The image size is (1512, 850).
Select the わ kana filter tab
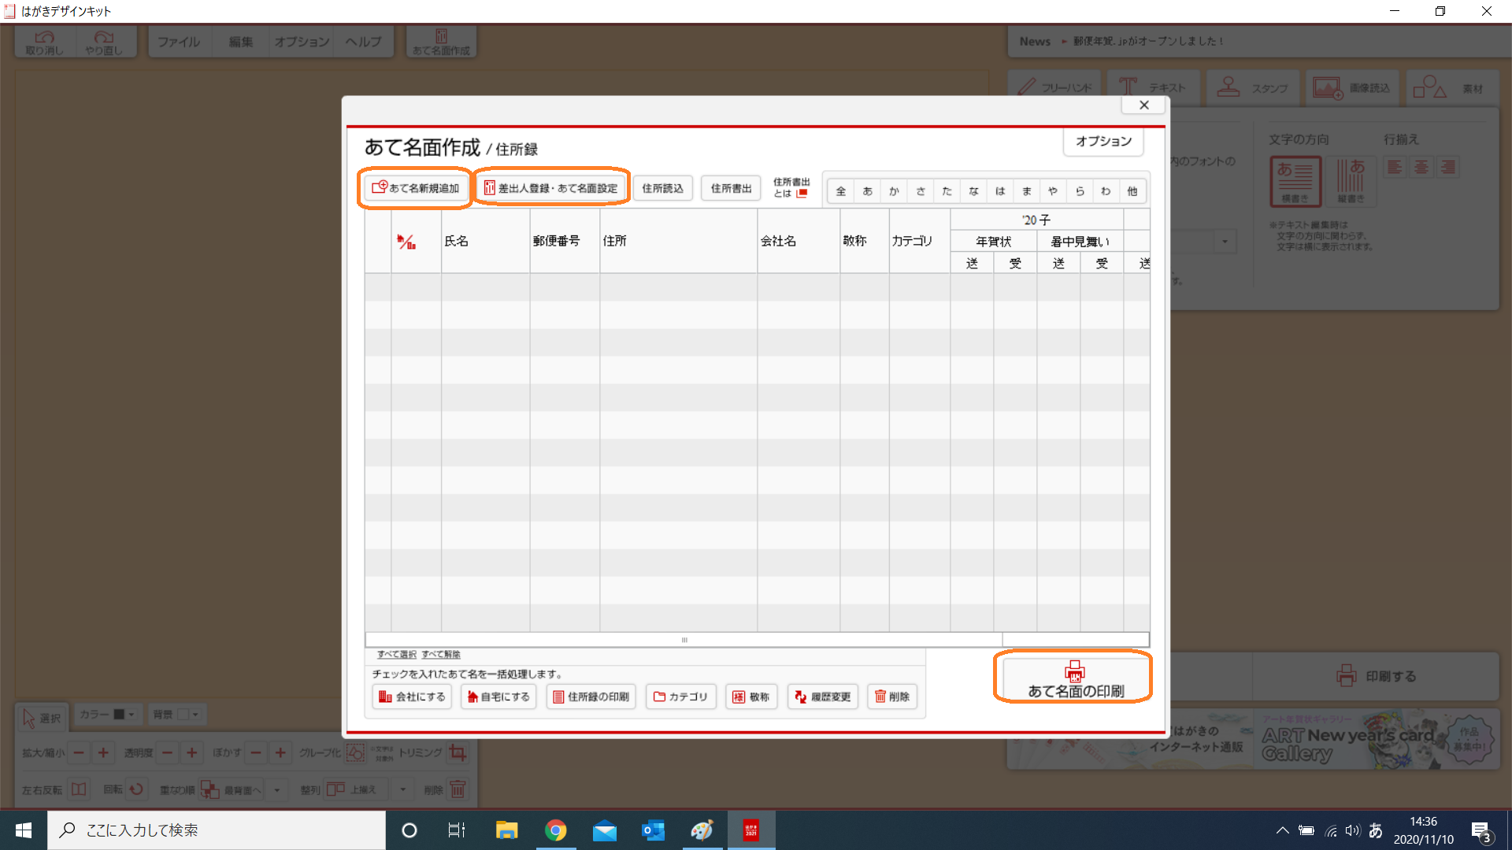[x=1106, y=191]
